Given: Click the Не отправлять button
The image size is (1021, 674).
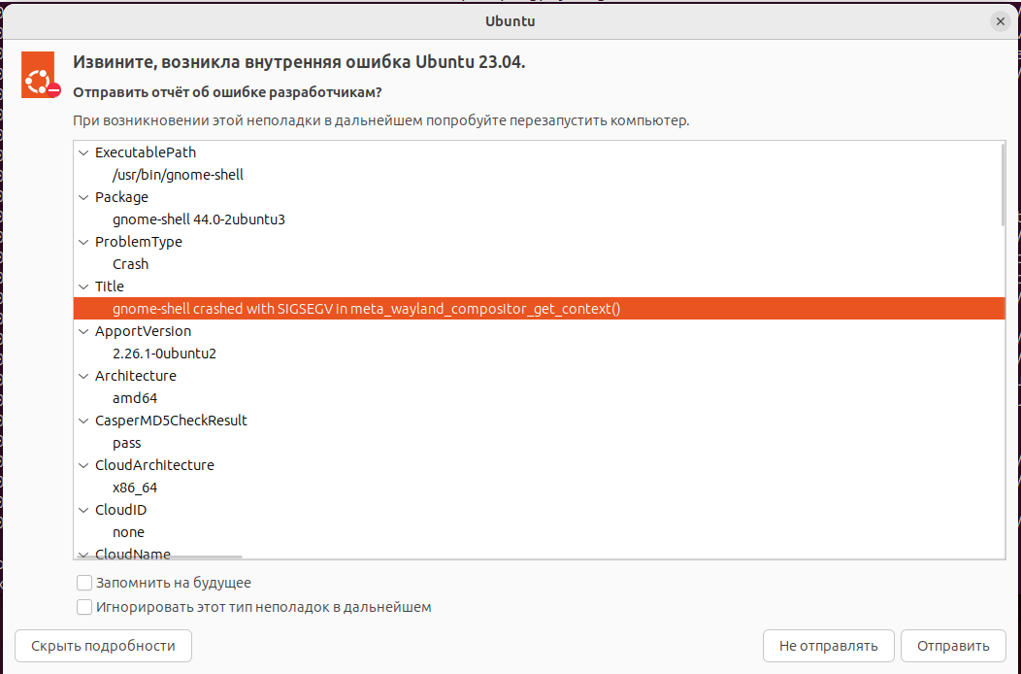Looking at the screenshot, I should click(828, 646).
